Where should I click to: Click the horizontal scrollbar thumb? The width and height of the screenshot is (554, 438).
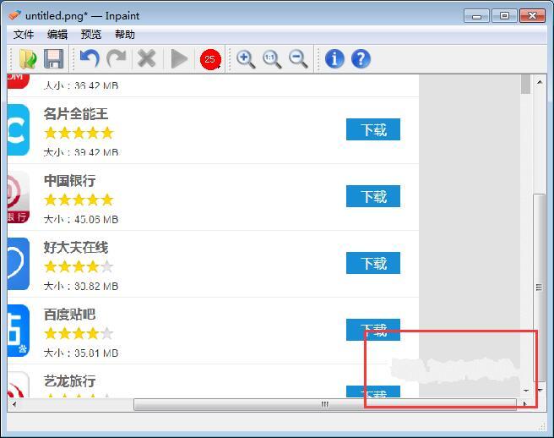(324, 405)
